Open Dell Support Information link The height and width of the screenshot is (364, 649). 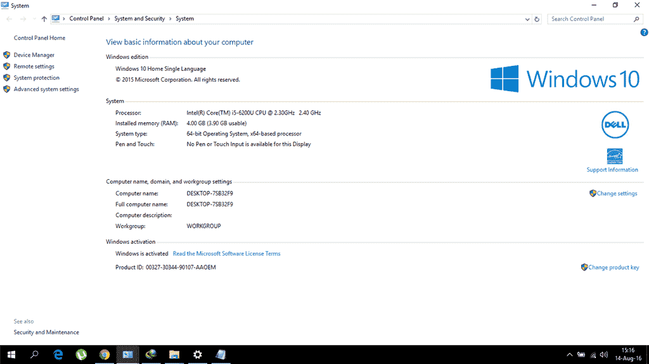[612, 170]
